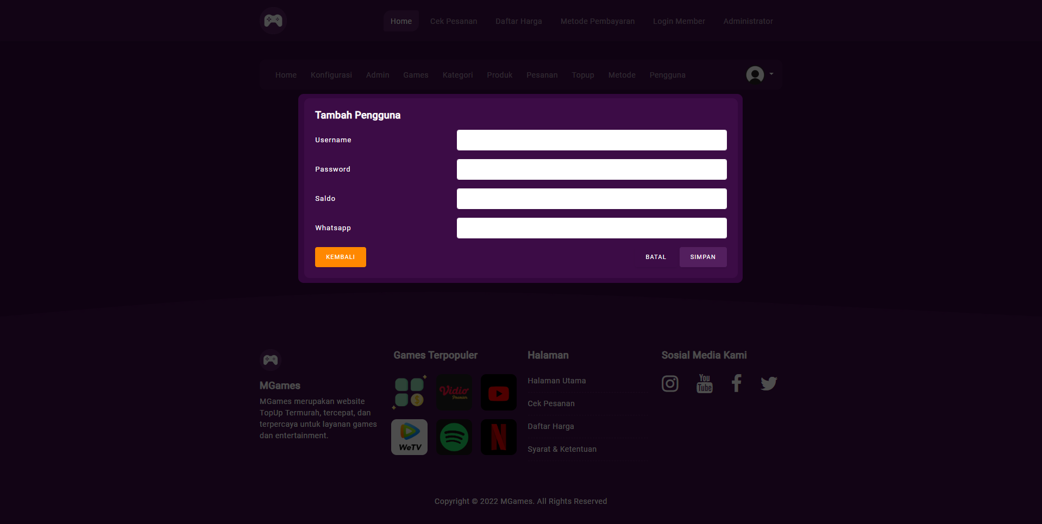The width and height of the screenshot is (1042, 524).
Task: Click the footer MGames gamepad logo
Action: (x=271, y=360)
